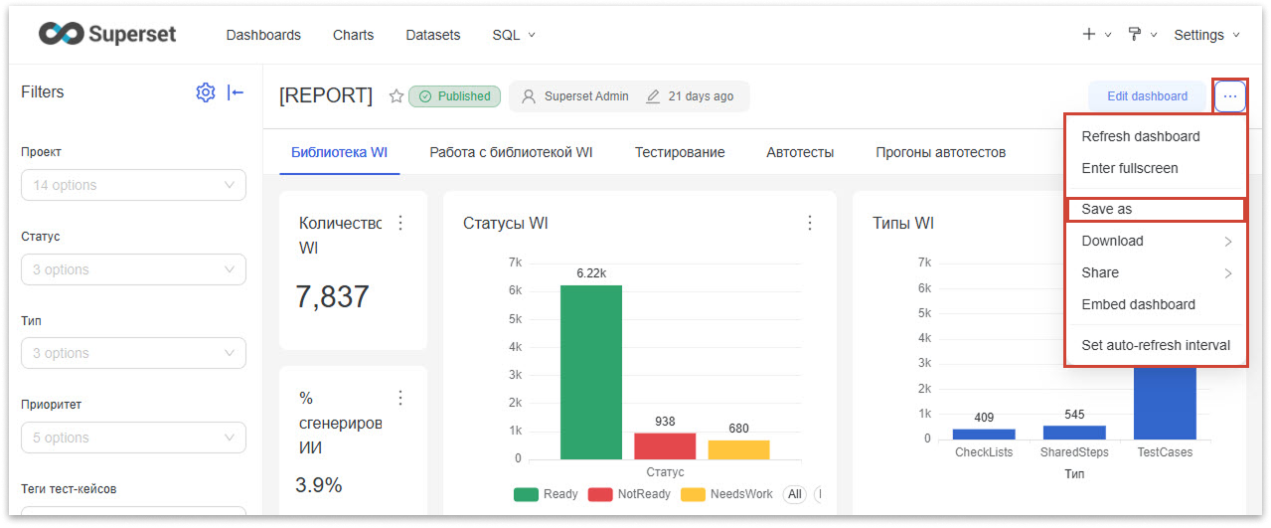The width and height of the screenshot is (1271, 528).
Task: Click the 3.9% value
Action: pos(319,485)
